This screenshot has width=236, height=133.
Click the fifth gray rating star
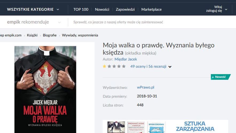point(124,66)
